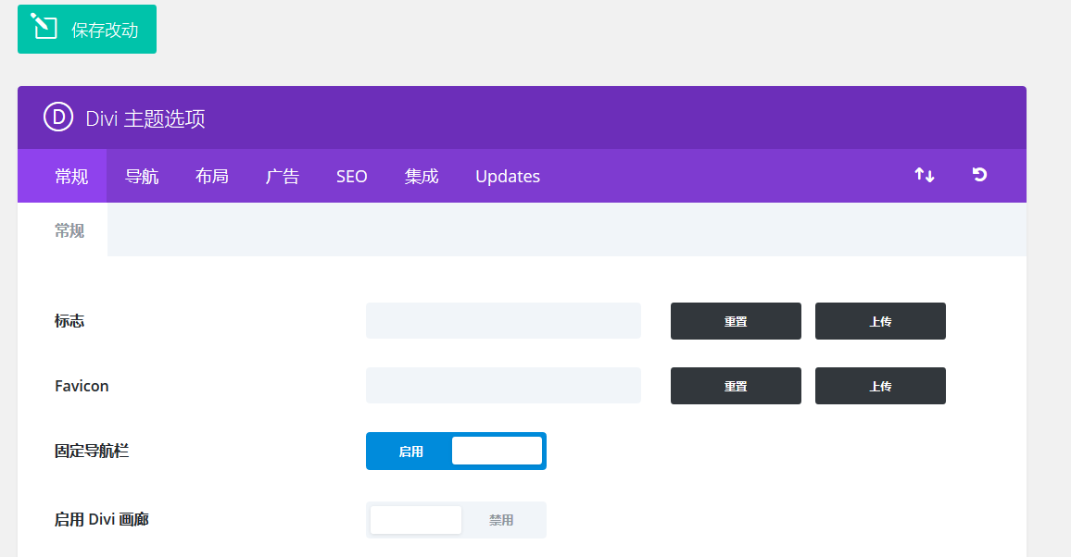Click the Divi logo icon in header
The image size is (1071, 557).
(x=57, y=118)
